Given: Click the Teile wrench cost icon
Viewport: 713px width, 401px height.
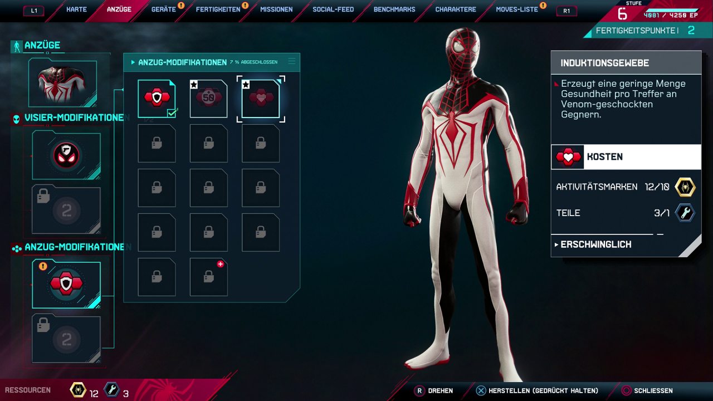Looking at the screenshot, I should [x=685, y=213].
